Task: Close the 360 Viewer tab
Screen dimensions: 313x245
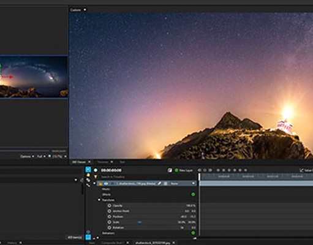Action: tap(89, 162)
